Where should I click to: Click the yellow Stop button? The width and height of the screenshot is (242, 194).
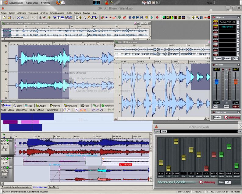tap(147, 17)
